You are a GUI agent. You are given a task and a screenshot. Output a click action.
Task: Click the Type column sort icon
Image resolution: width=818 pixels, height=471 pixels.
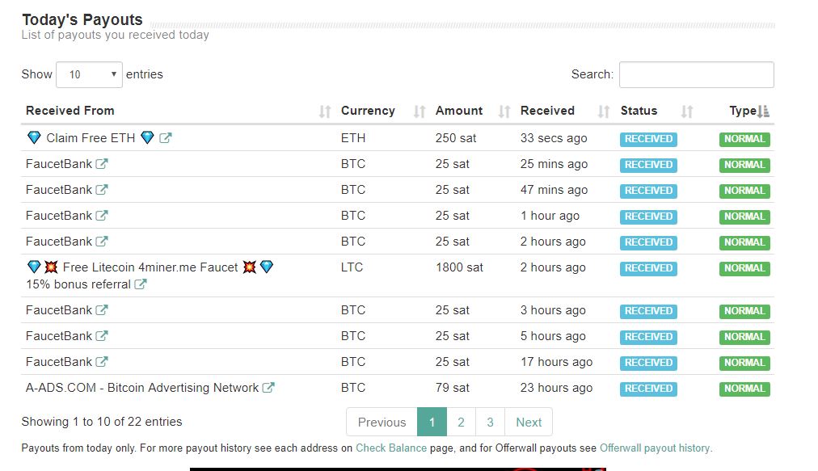coord(763,111)
